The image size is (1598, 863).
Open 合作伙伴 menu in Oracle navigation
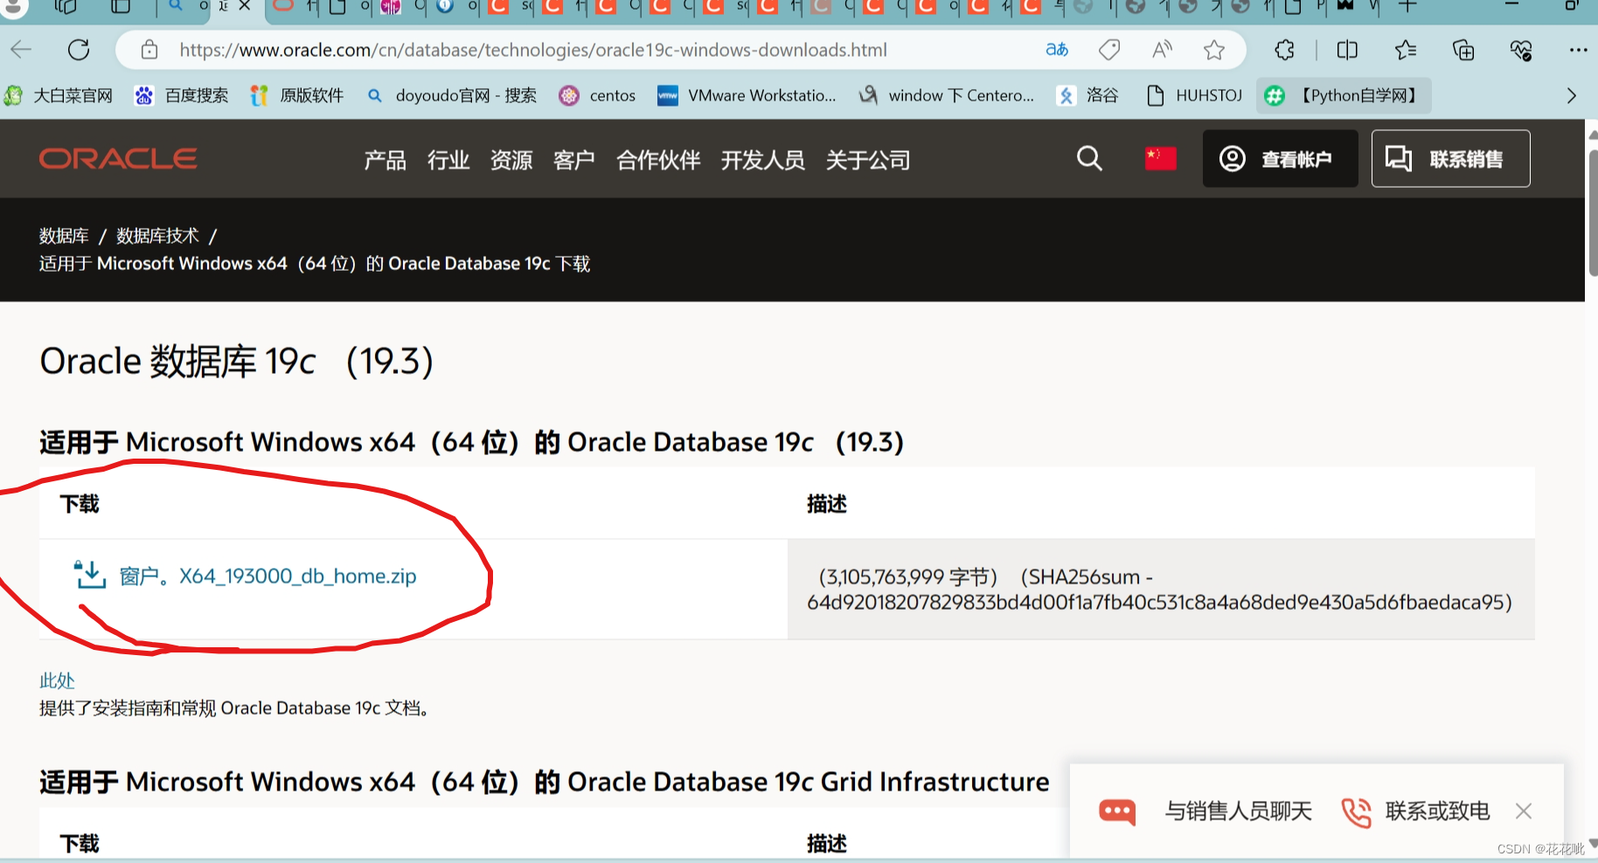[x=658, y=160]
